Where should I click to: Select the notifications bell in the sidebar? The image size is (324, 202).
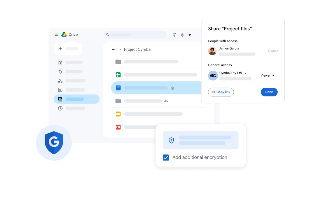click(60, 71)
